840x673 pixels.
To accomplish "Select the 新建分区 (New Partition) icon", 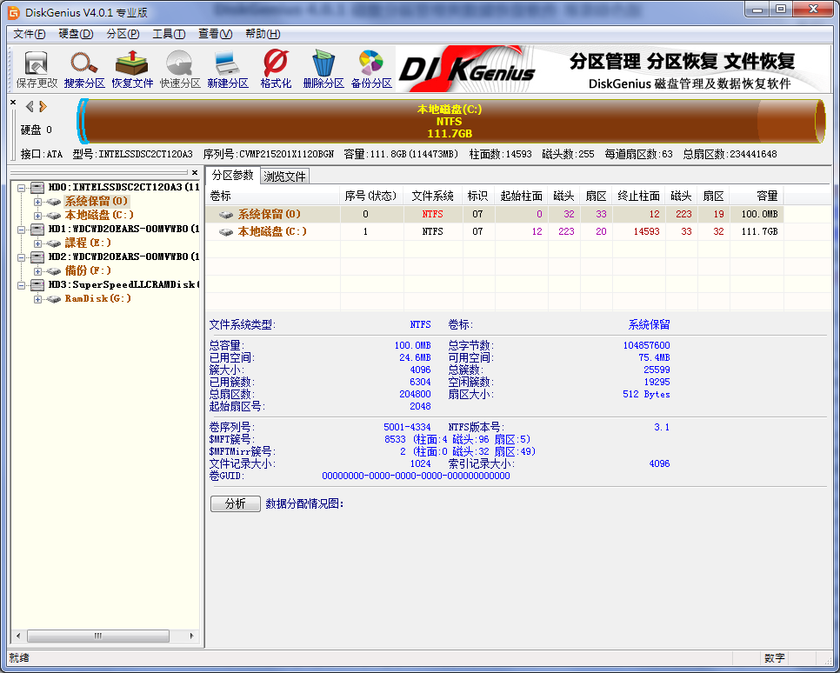I will coord(228,69).
